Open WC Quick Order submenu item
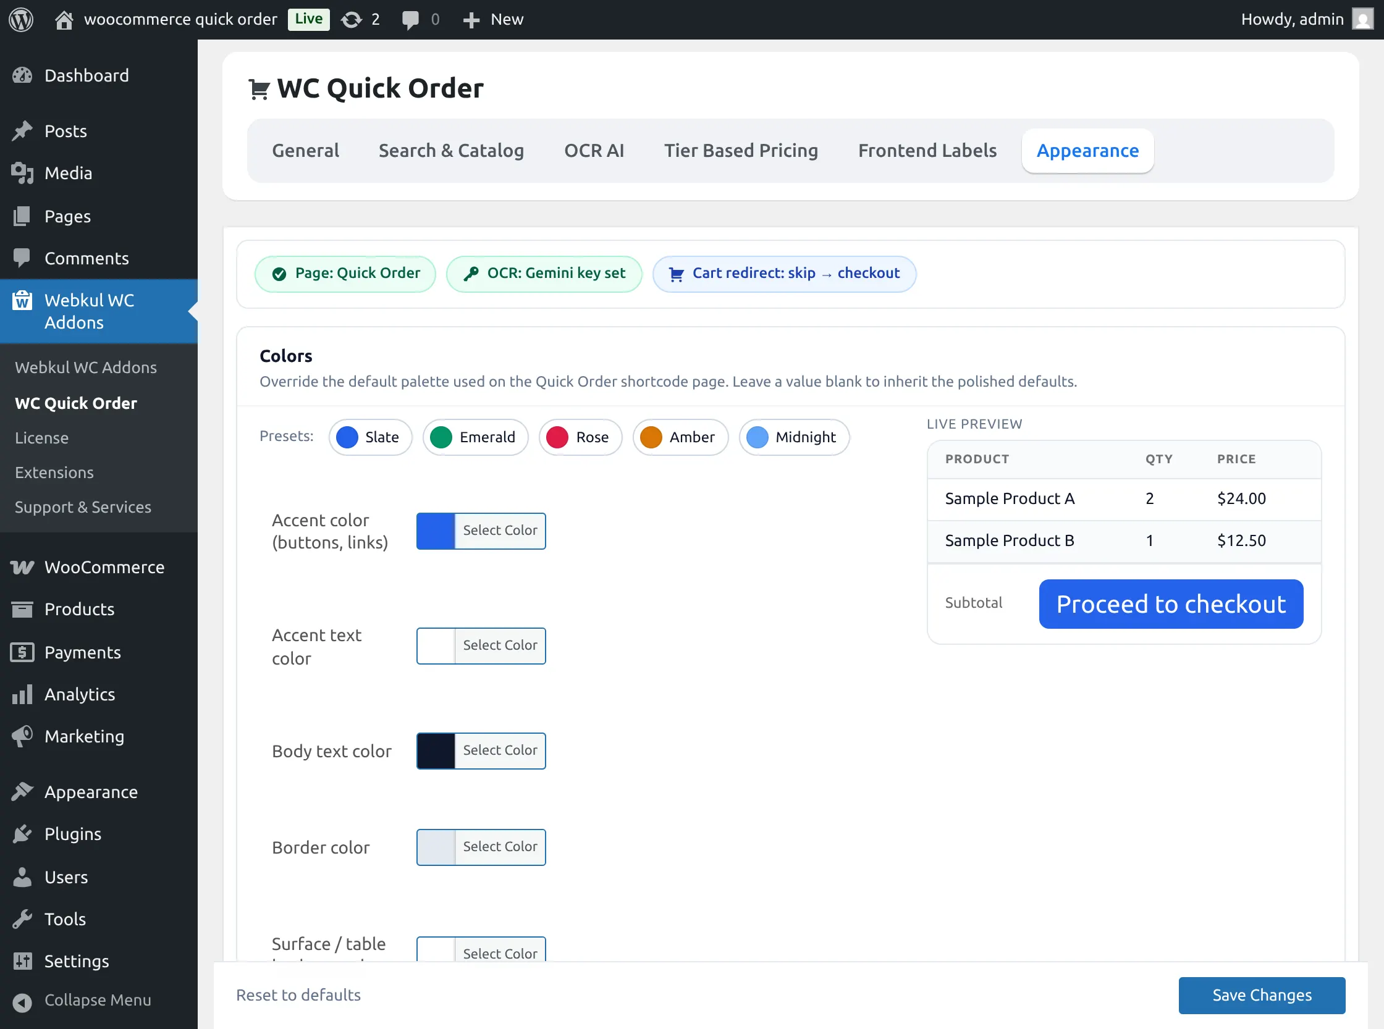This screenshot has height=1029, width=1384. [76, 402]
